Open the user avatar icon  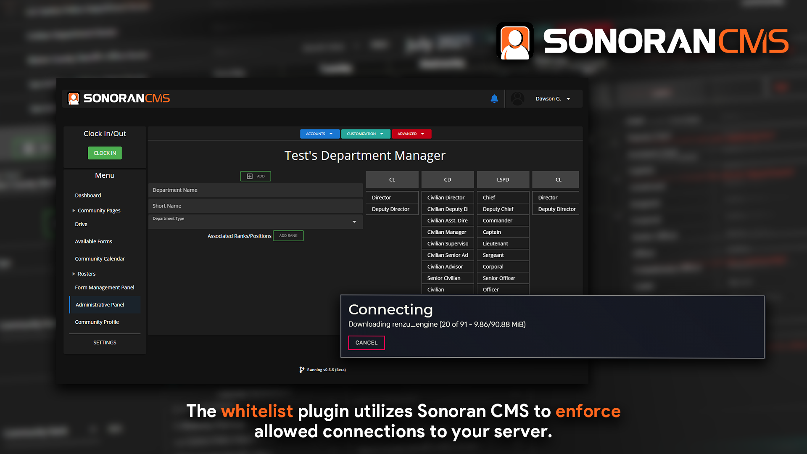(x=517, y=99)
